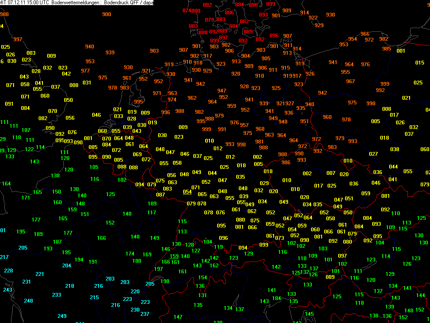
Task: Click the cyan station reading 249
Action: (x=62, y=316)
